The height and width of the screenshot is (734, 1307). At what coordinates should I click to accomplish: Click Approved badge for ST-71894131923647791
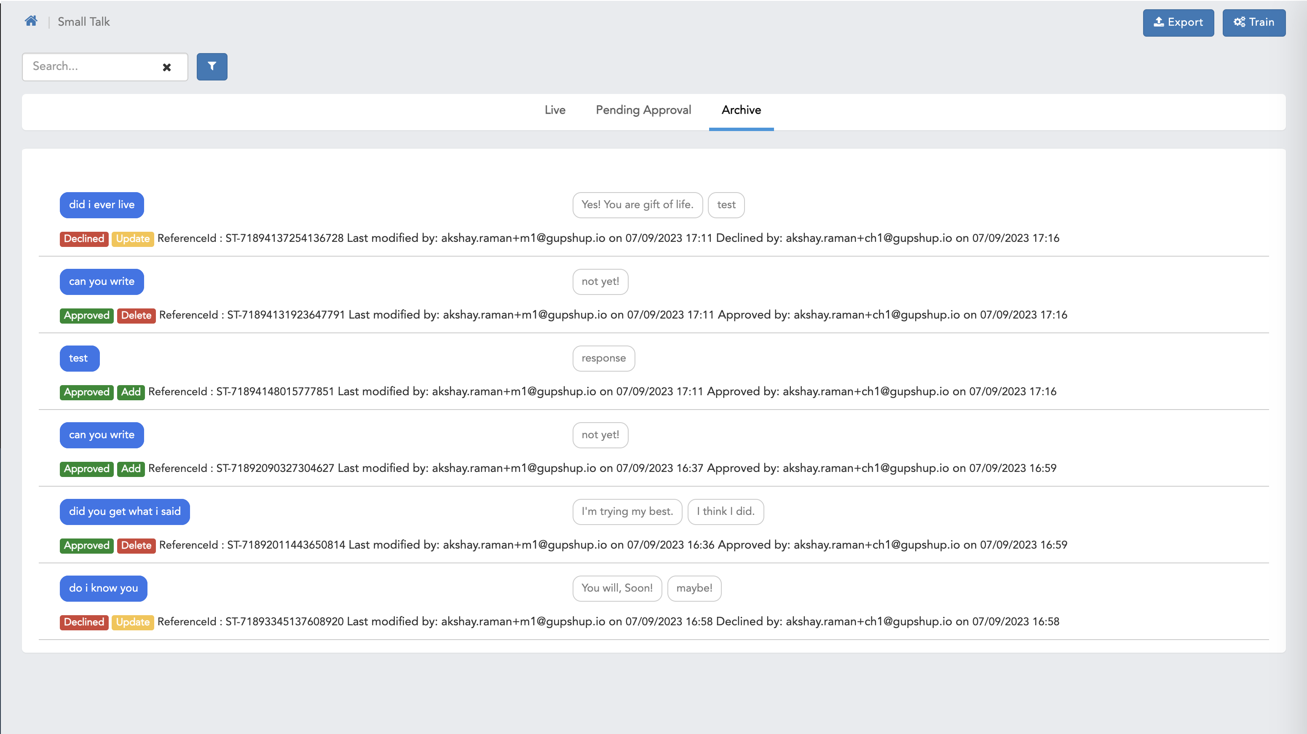(86, 316)
